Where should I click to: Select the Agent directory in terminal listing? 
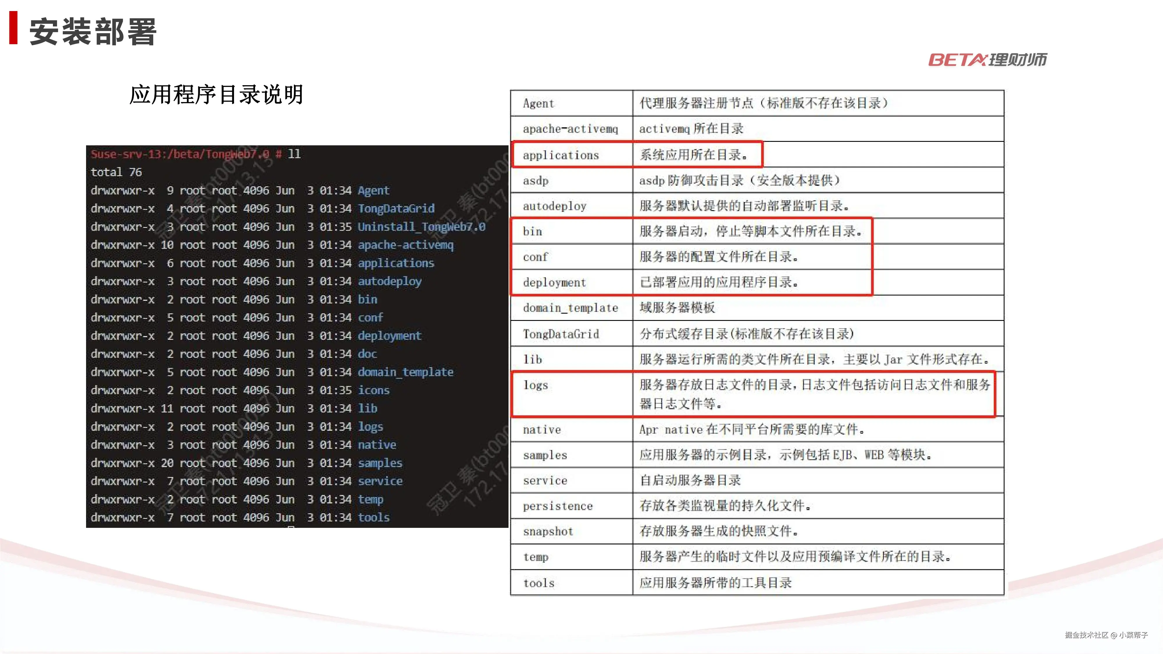tap(373, 190)
